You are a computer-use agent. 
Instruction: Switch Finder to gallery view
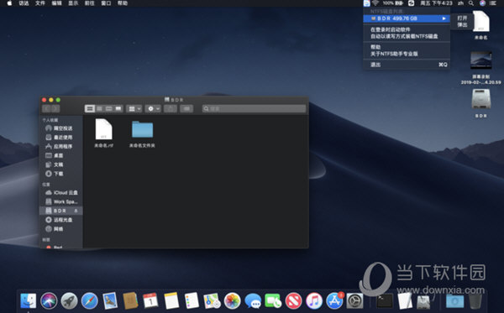[x=118, y=109]
